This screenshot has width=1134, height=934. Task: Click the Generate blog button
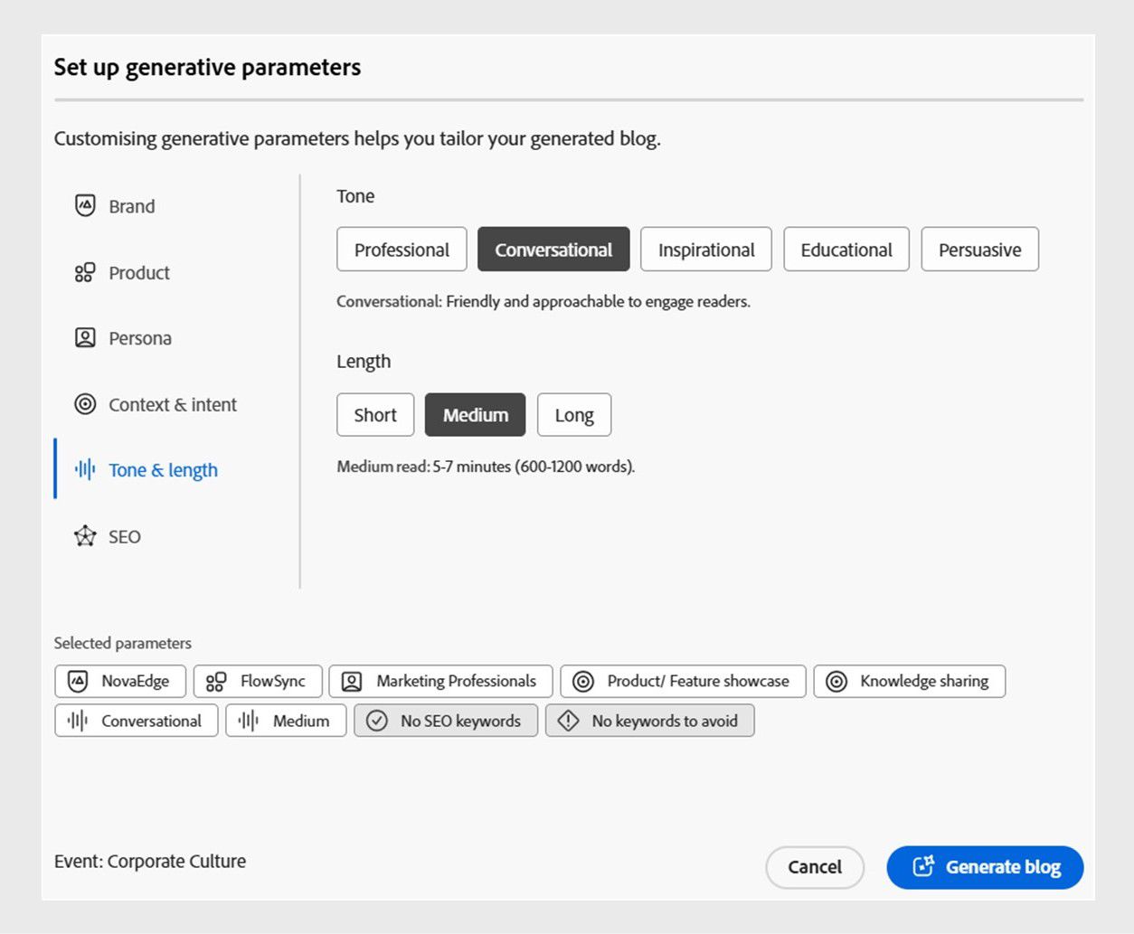[985, 867]
